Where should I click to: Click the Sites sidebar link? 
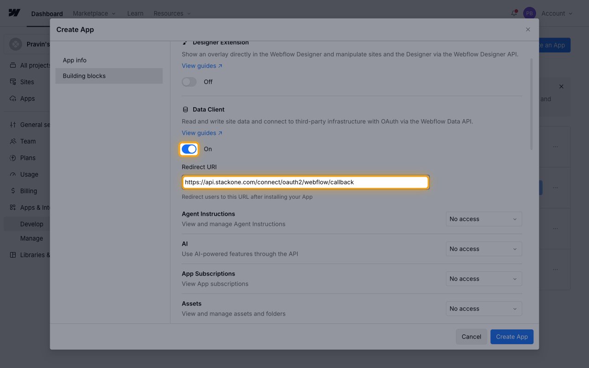pyautogui.click(x=27, y=82)
